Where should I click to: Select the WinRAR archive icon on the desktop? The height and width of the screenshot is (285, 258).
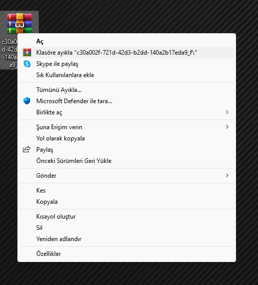click(x=19, y=23)
